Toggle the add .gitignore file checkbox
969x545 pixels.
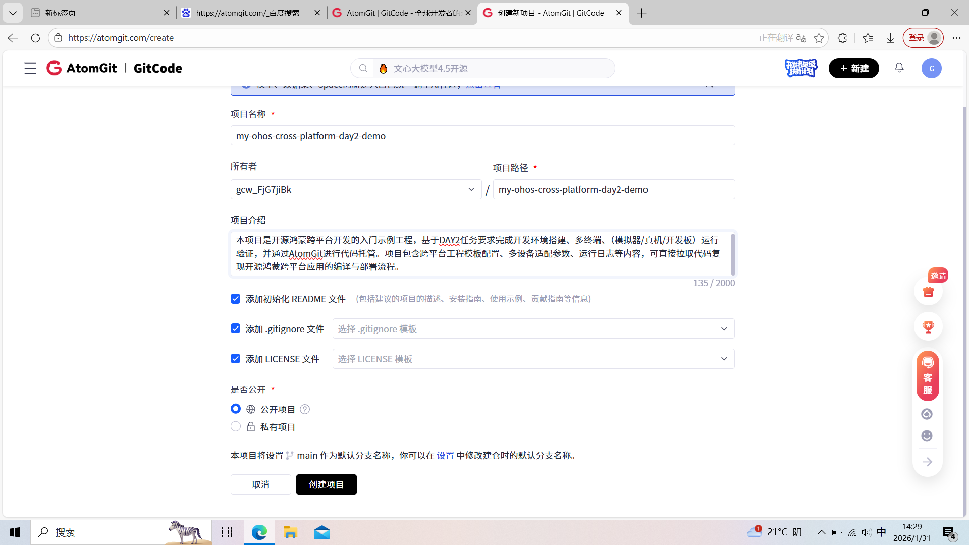236,329
